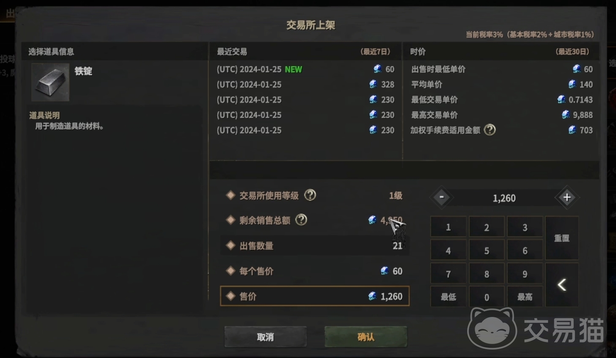The width and height of the screenshot is (616, 358).
Task: Tap keypad number 1
Action: pos(449,227)
